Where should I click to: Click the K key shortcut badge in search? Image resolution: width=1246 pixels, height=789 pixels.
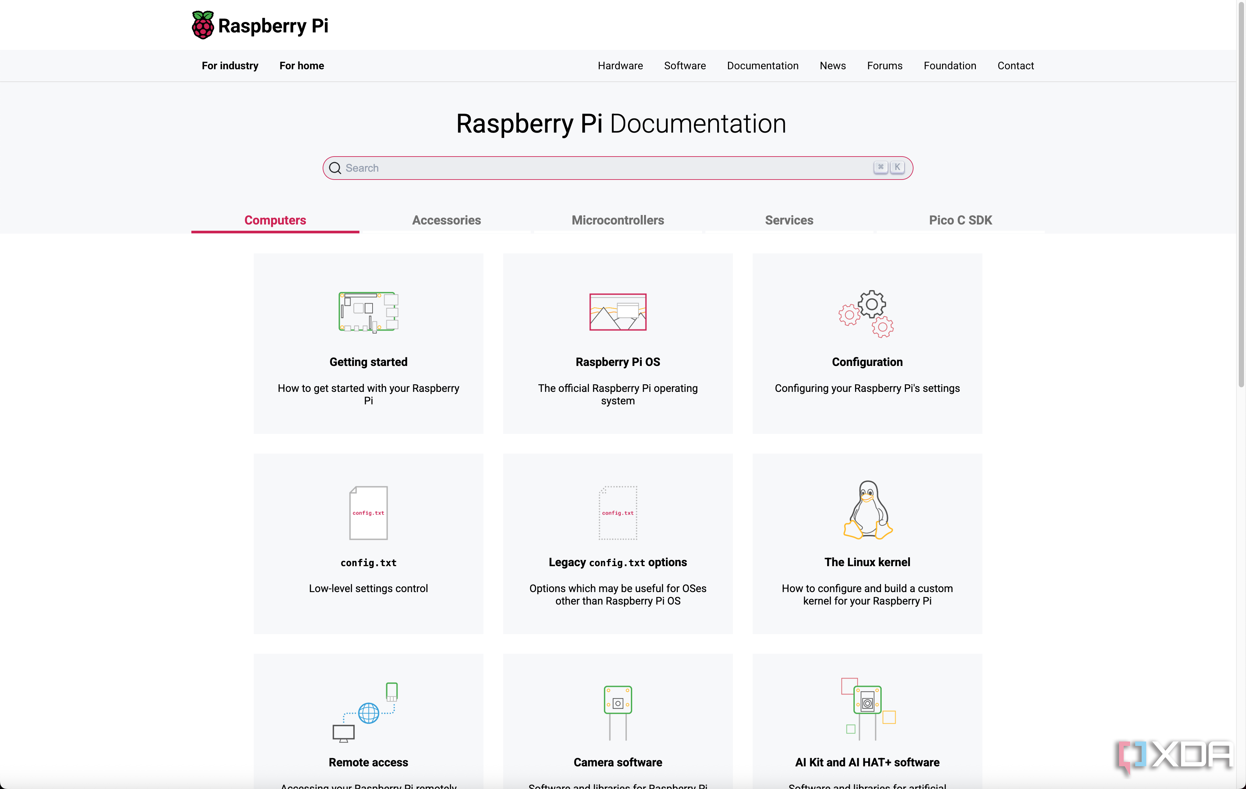[897, 167]
